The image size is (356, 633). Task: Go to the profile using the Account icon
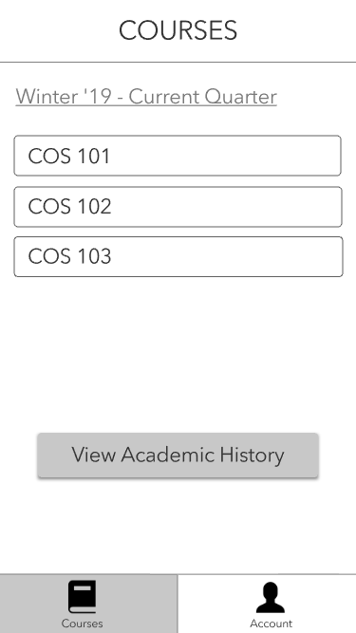coord(271,598)
